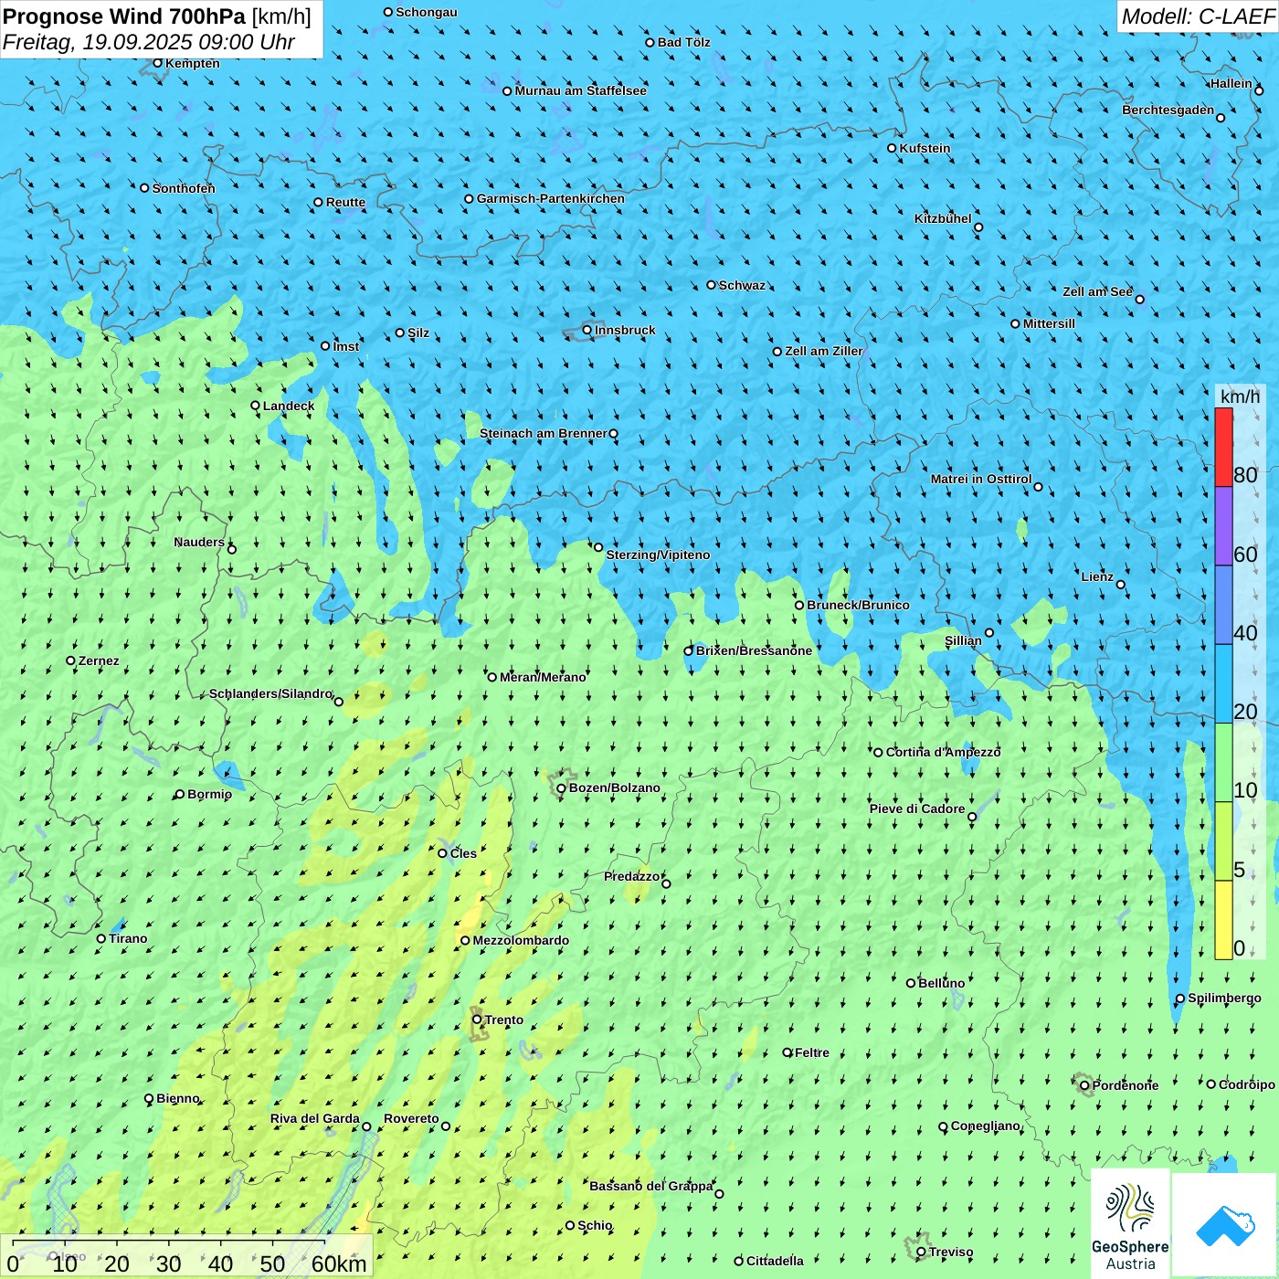Click the Hallein label
Image resolution: width=1279 pixels, height=1279 pixels.
(x=1231, y=83)
